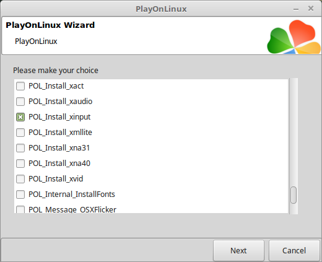The height and width of the screenshot is (262, 322).
Task: Tick the POL_Internal_InstallFonts checkbox
Action: [x=20, y=194]
